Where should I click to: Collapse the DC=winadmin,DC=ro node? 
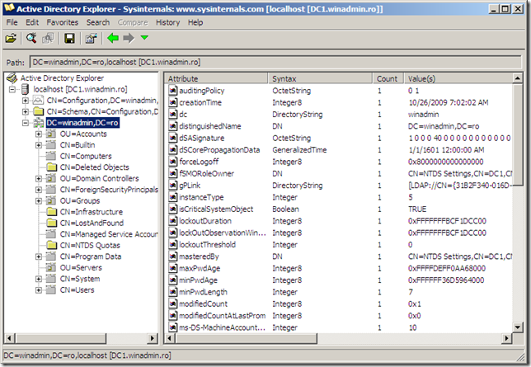[x=26, y=123]
